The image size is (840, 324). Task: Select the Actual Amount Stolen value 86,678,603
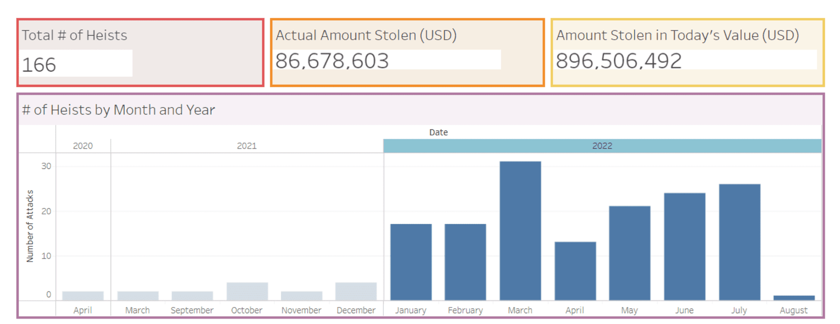point(332,61)
